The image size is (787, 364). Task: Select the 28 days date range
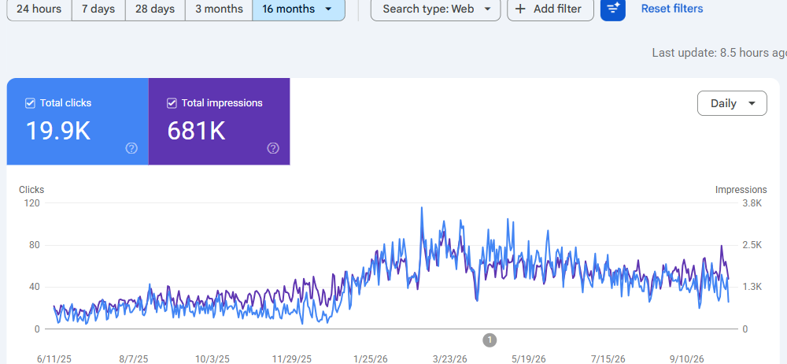(x=155, y=9)
